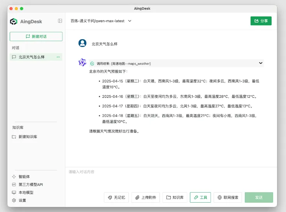
Task: Open the model selector 百炼-通义千问/qwen-max-latest
Action: pyautogui.click(x=101, y=21)
